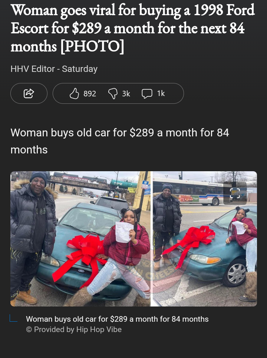
Task: Click the Saturday publish date
Action: pos(80,69)
